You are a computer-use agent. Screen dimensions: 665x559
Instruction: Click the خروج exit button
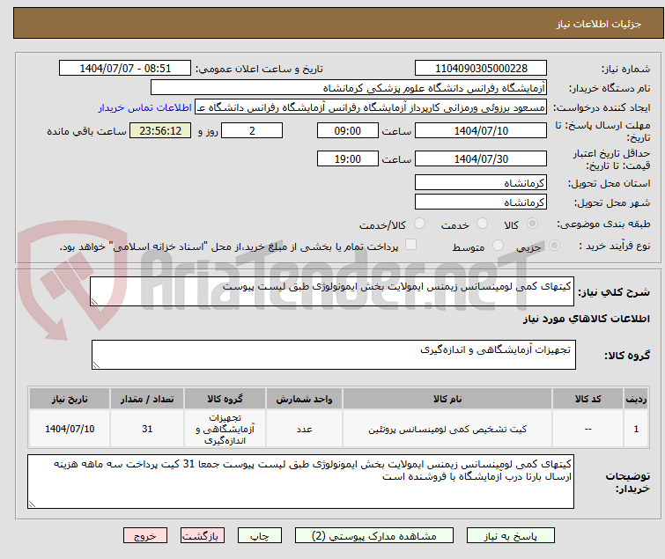point(145,536)
